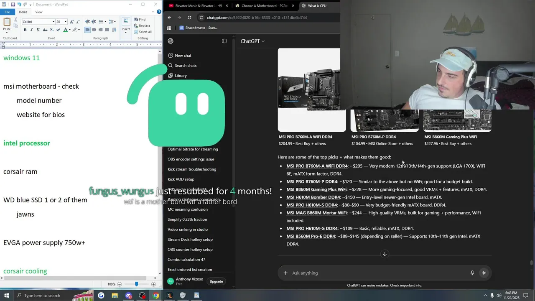Click Select all in Editing group

pos(143,32)
